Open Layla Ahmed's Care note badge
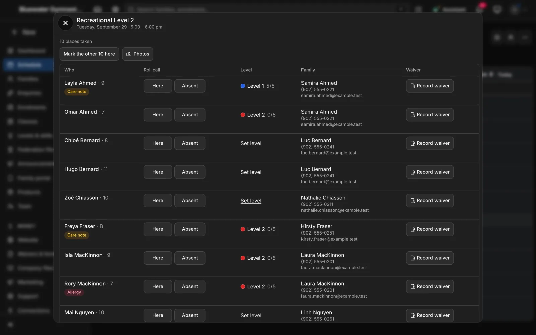The image size is (536, 335). click(x=77, y=92)
